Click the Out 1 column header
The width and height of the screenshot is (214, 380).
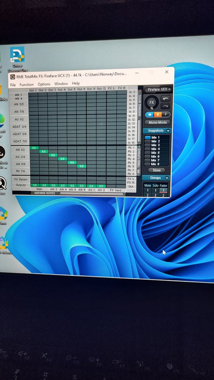point(33,90)
